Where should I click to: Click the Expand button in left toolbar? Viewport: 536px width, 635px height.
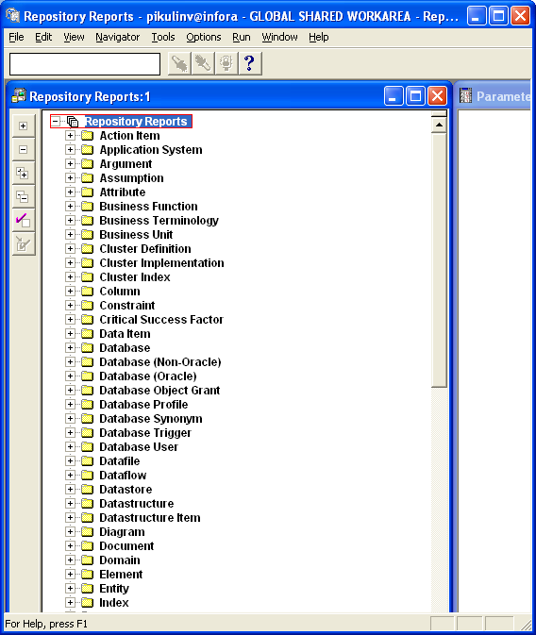pyautogui.click(x=24, y=125)
